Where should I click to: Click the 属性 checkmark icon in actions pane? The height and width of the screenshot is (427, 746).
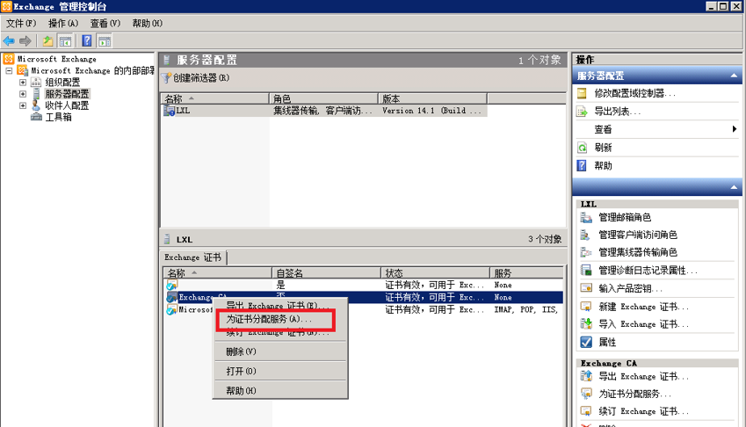(x=586, y=342)
